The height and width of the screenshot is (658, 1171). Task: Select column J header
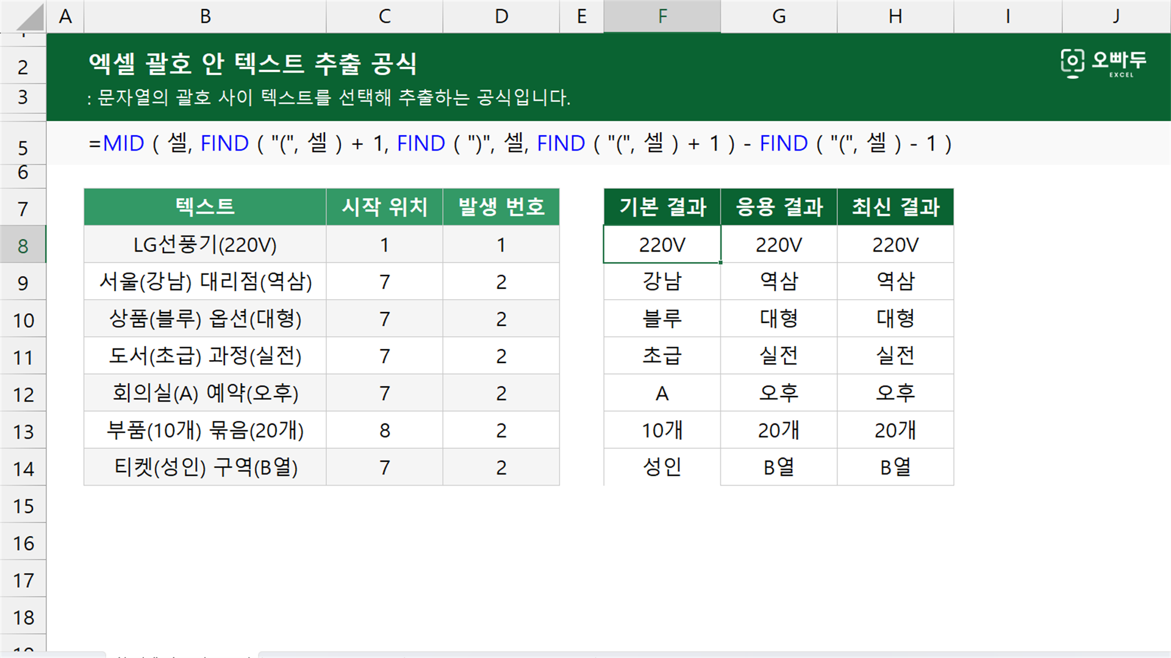(x=1116, y=16)
